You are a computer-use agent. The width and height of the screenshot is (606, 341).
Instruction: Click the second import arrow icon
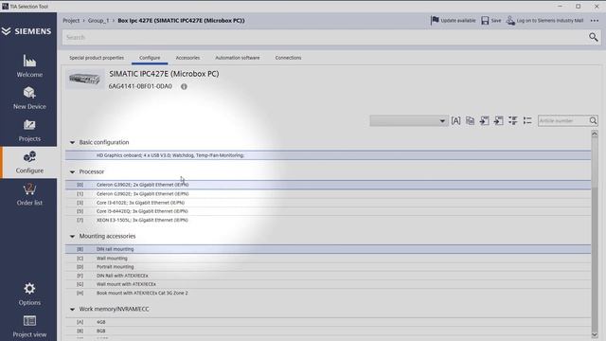(x=499, y=120)
